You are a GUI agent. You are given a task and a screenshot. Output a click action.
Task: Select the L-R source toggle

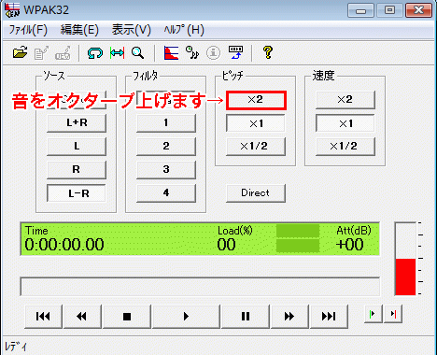click(77, 193)
